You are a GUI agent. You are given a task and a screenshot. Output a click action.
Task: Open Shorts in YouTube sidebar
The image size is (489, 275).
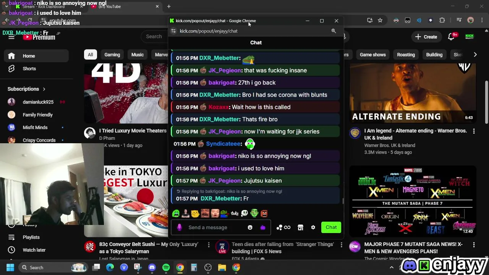pyautogui.click(x=36, y=69)
